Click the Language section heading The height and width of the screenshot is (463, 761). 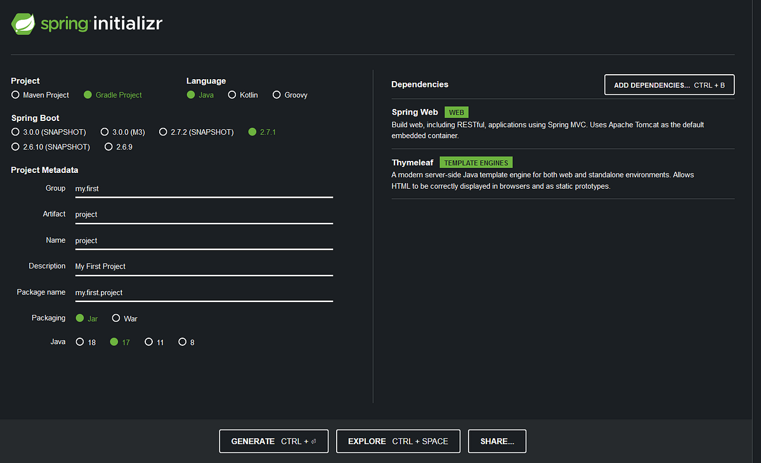206,80
